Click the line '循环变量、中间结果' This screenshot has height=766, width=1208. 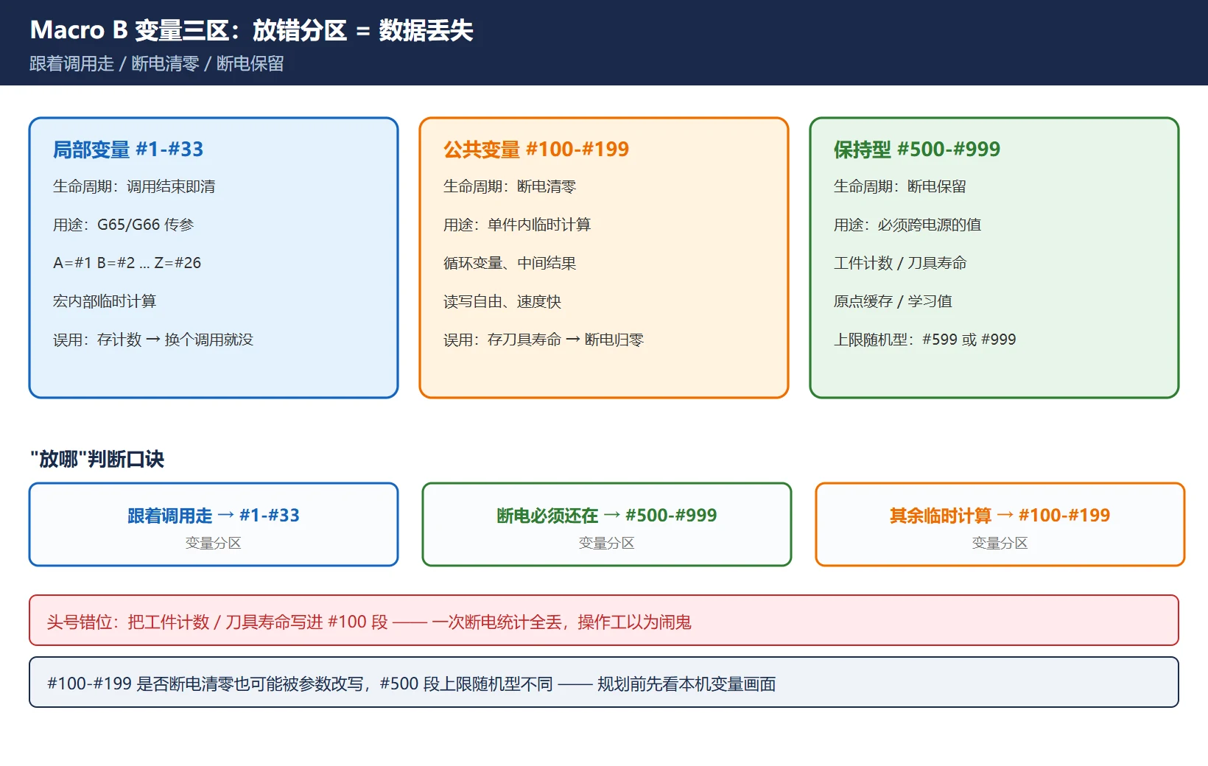pyautogui.click(x=510, y=263)
